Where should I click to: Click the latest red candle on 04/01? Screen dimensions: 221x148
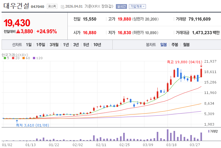(201, 73)
